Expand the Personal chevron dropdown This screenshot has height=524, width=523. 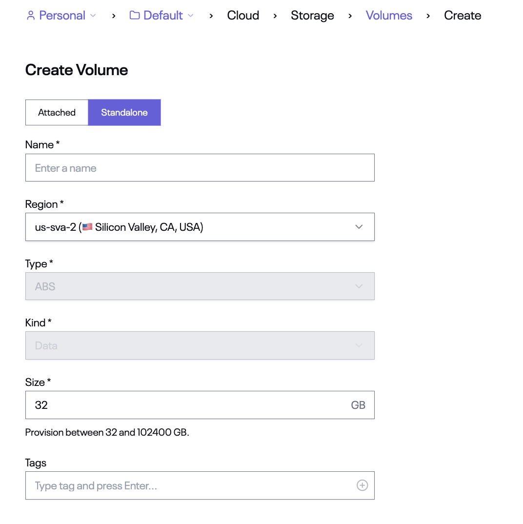click(93, 16)
